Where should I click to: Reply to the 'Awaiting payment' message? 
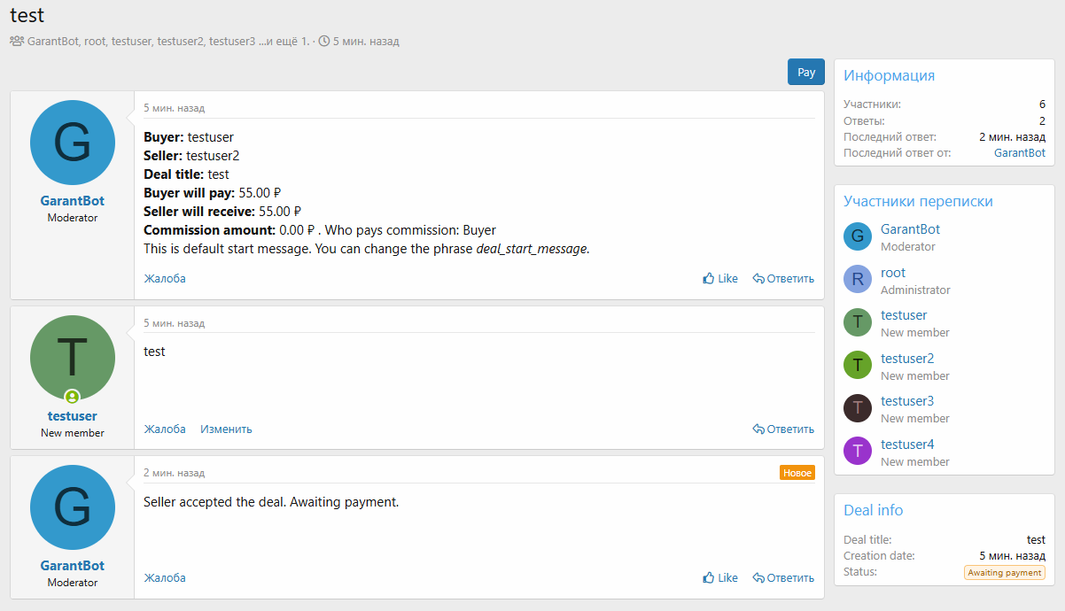click(783, 577)
